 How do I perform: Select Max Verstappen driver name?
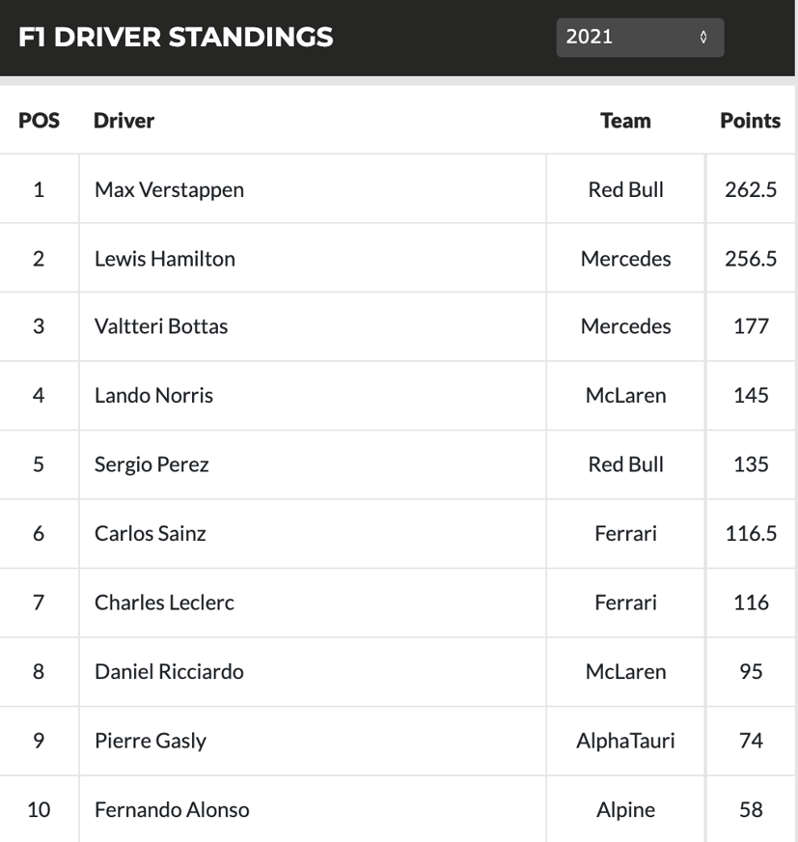[x=169, y=189]
